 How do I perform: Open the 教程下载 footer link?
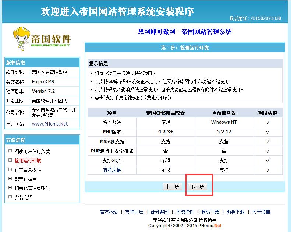[235, 212]
